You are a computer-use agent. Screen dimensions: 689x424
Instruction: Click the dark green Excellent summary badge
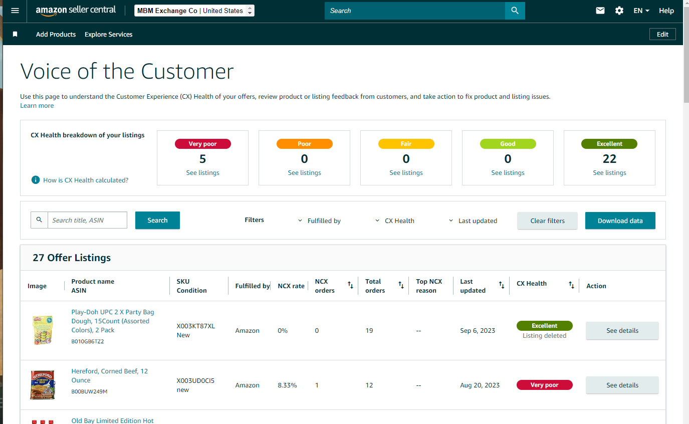point(609,144)
